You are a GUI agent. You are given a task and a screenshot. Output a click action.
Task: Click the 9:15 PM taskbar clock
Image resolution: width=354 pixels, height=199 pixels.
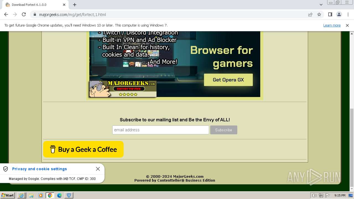[x=340, y=195]
